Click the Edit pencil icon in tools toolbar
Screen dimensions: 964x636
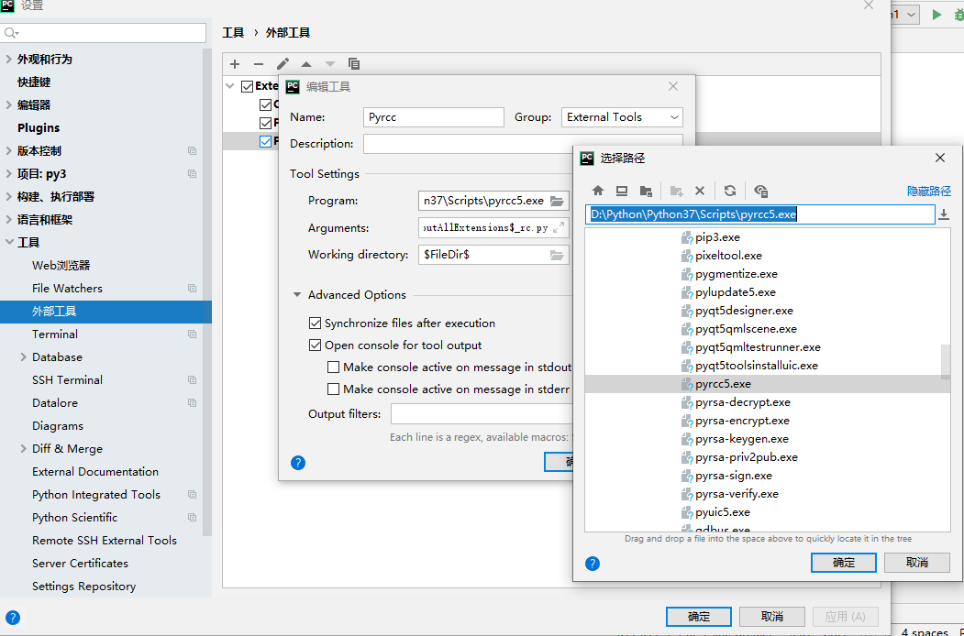point(283,64)
